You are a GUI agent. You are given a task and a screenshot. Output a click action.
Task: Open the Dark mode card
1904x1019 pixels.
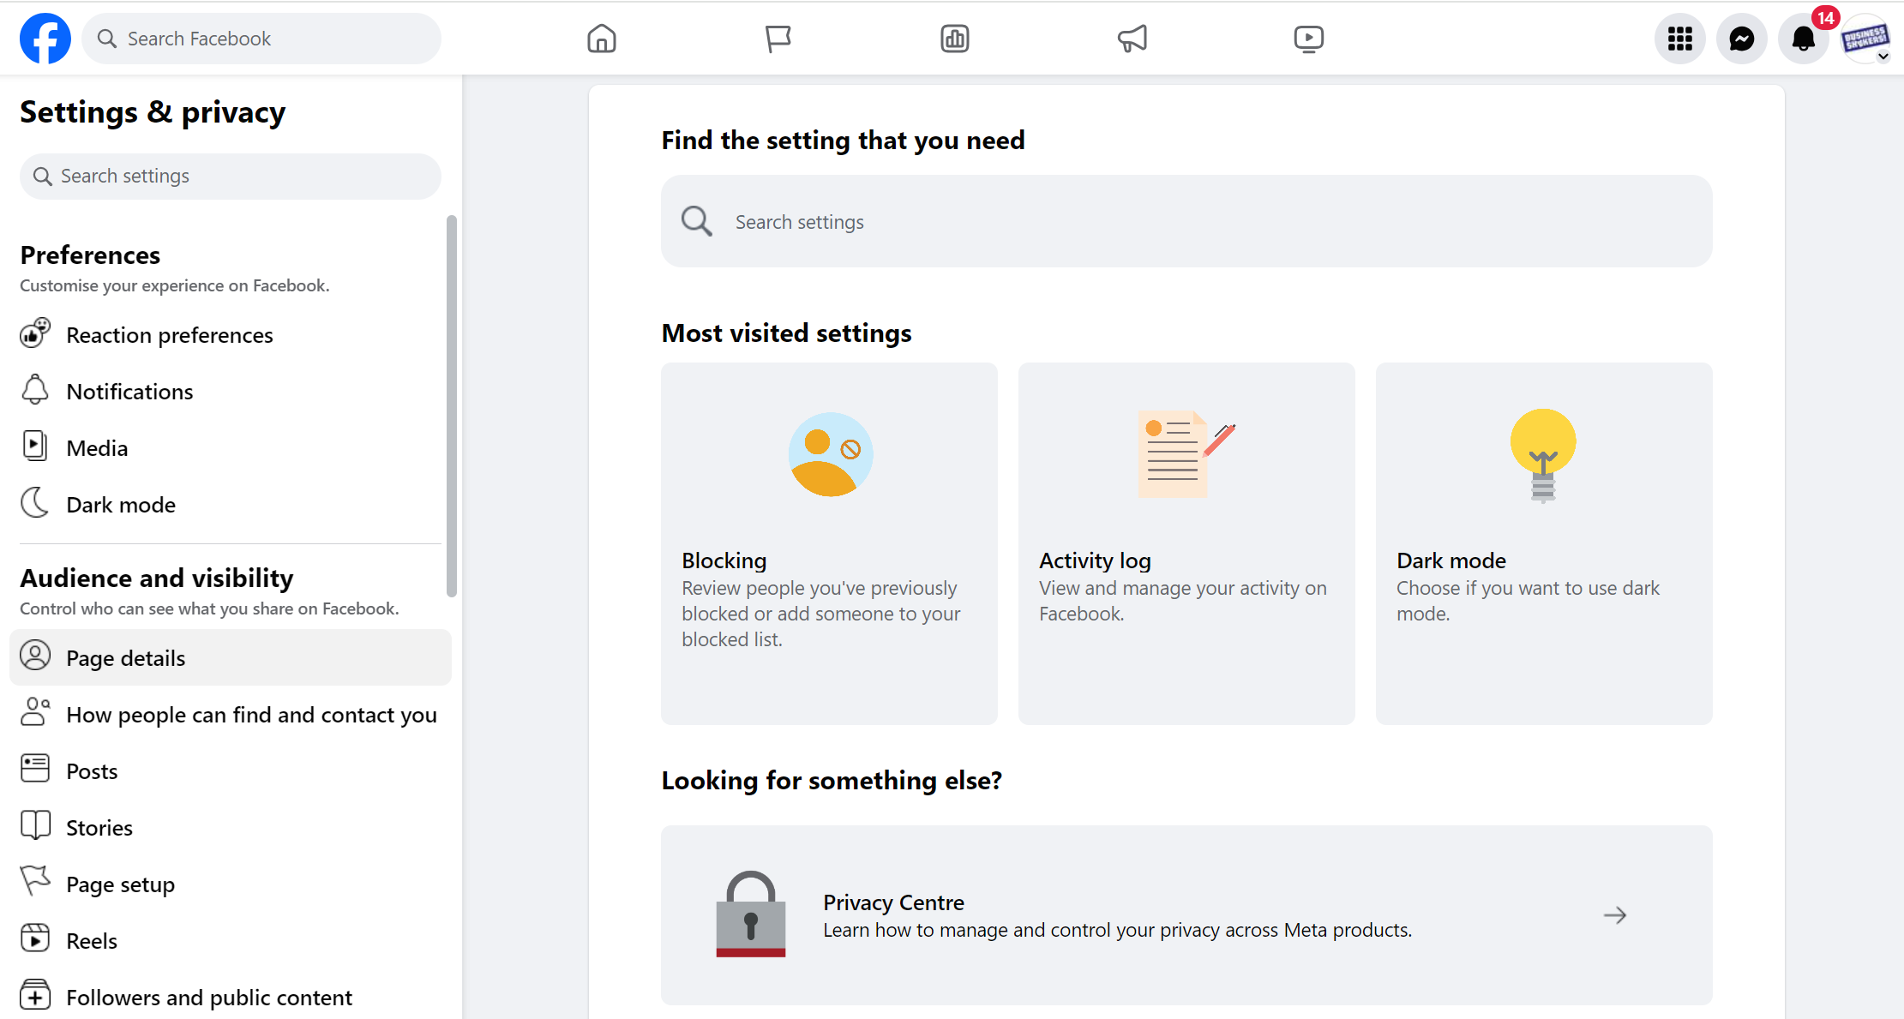[1544, 543]
